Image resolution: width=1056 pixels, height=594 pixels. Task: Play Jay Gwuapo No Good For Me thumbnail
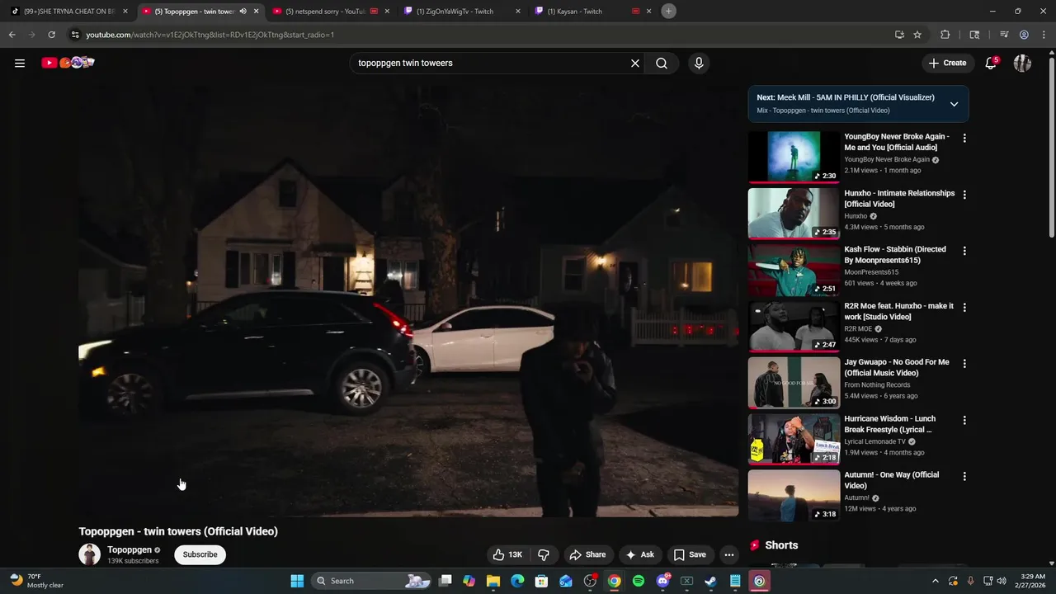coord(794,383)
